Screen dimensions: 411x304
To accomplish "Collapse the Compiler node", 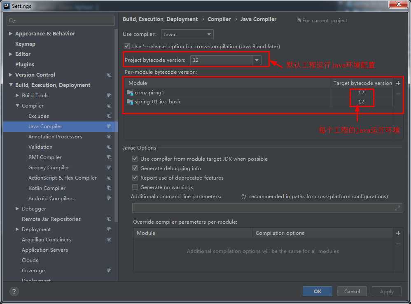I will [17, 105].
